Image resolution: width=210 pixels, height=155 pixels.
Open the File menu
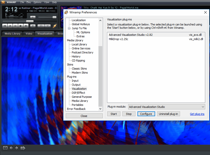pyautogui.click(x=22, y=2)
